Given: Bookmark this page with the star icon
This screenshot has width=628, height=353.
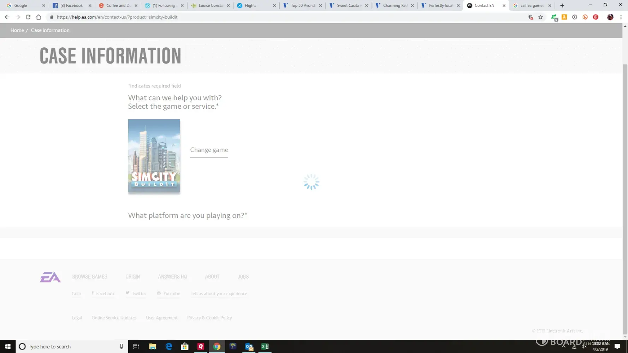Looking at the screenshot, I should pyautogui.click(x=541, y=17).
